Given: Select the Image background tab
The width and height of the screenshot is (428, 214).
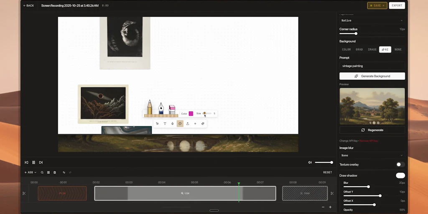Looking at the screenshot, I should (x=372, y=49).
